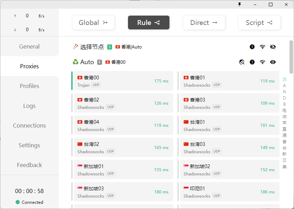Toggle the crossed-eye visibility icon for 选择节点
The width and height of the screenshot is (294, 209).
[x=273, y=47]
